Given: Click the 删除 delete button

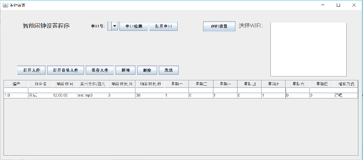Looking at the screenshot, I should tap(147, 70).
